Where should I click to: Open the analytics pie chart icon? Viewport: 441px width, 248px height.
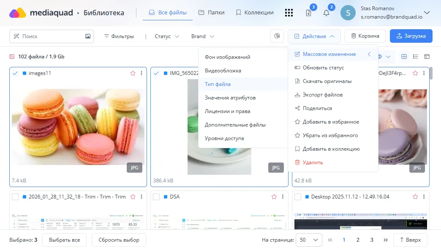click(277, 36)
